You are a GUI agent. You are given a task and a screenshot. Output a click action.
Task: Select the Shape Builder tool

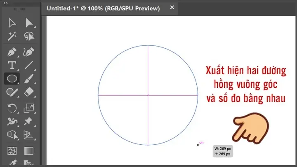point(12,135)
